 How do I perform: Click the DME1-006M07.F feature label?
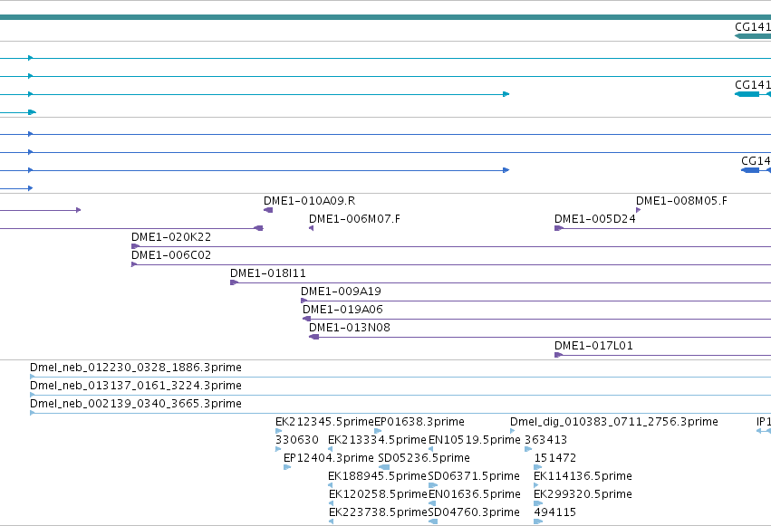pyautogui.click(x=354, y=219)
